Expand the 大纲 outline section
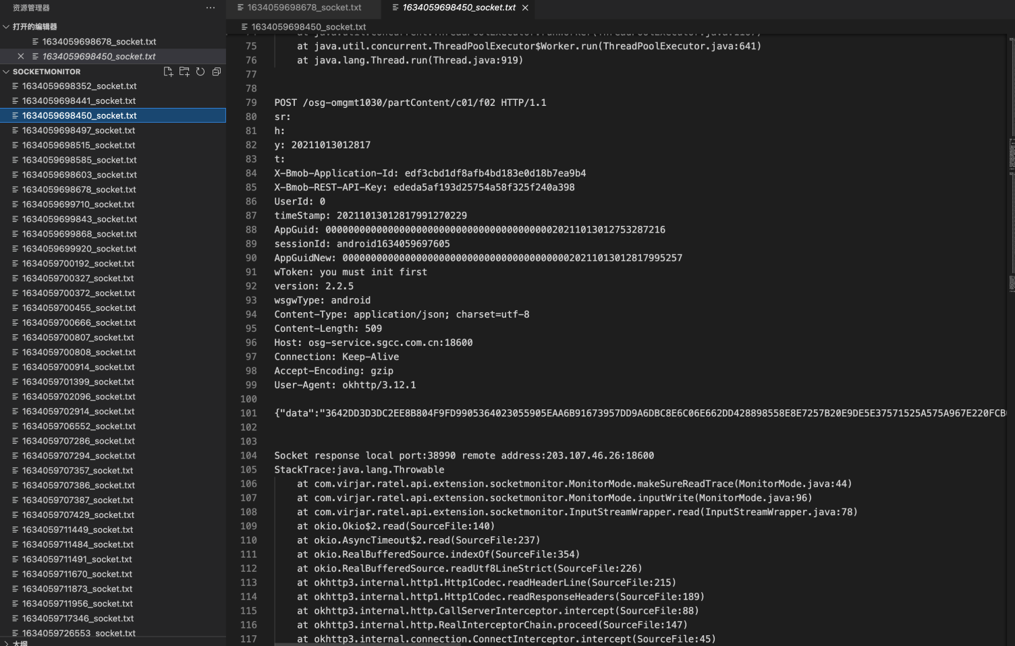1015x646 pixels. (6, 643)
